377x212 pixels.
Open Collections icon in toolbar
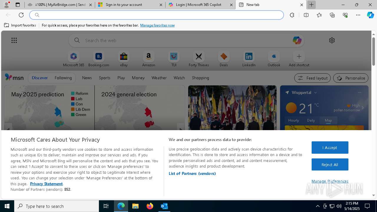pos(332,15)
